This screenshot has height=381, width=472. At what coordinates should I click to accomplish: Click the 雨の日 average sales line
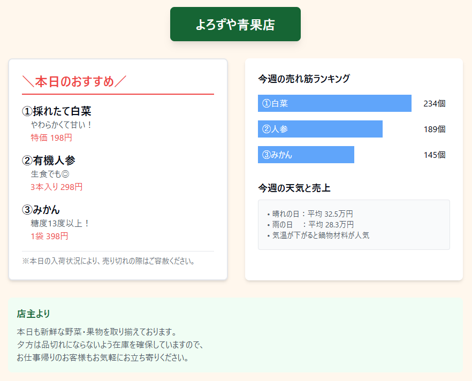(310, 224)
